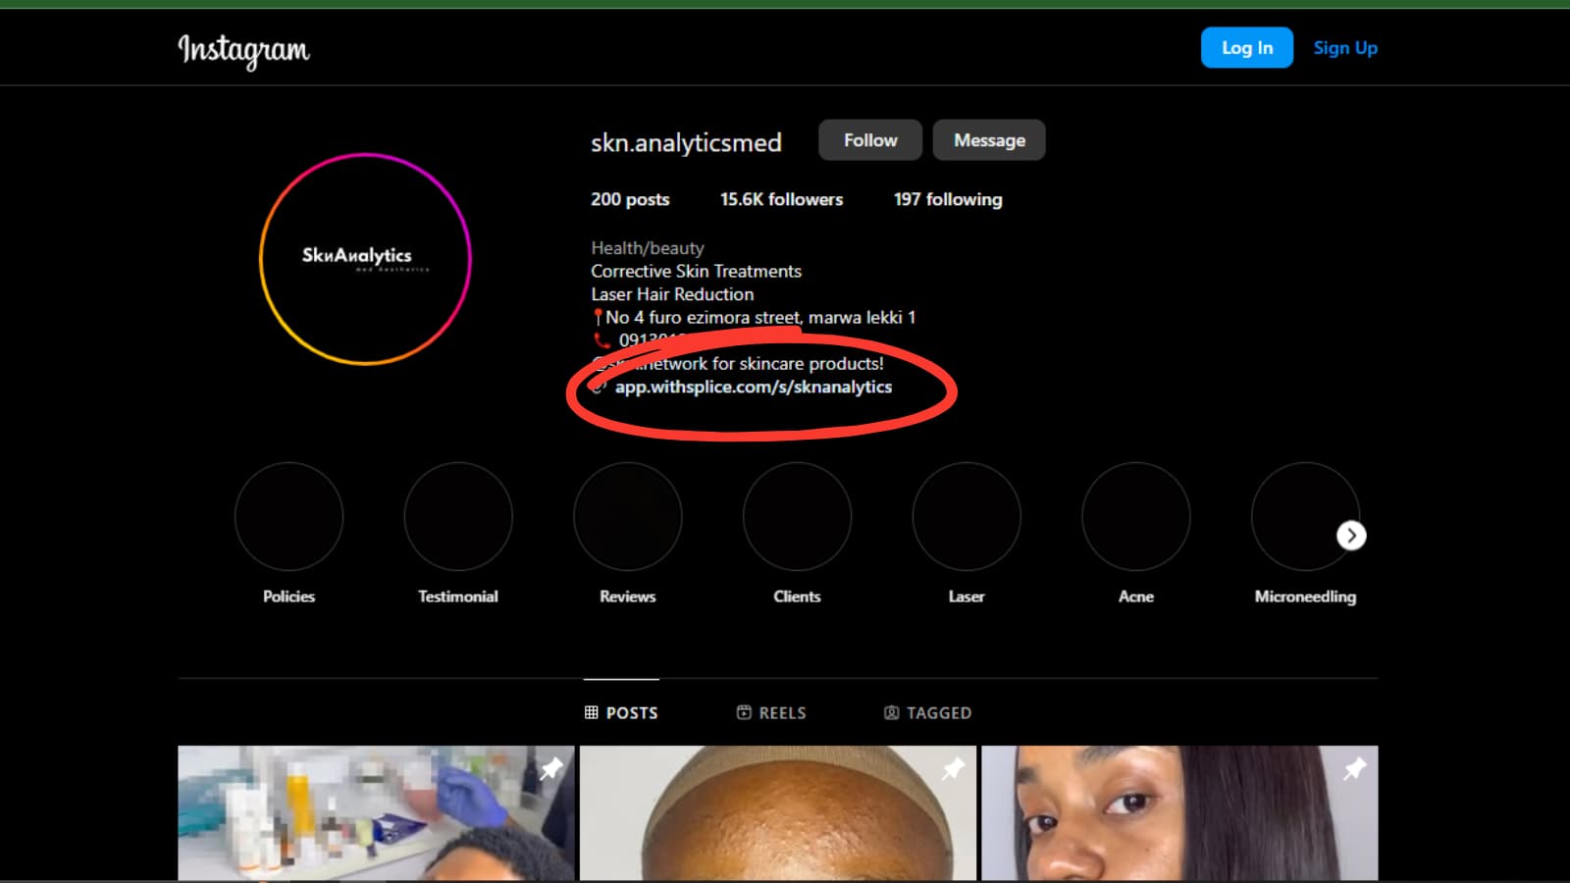The height and width of the screenshot is (883, 1570).
Task: Switch to the Reels tab
Action: click(x=771, y=713)
